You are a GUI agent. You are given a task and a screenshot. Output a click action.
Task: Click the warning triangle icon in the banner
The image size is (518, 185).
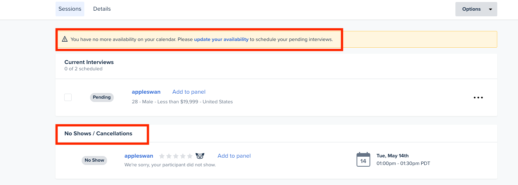tap(65, 39)
